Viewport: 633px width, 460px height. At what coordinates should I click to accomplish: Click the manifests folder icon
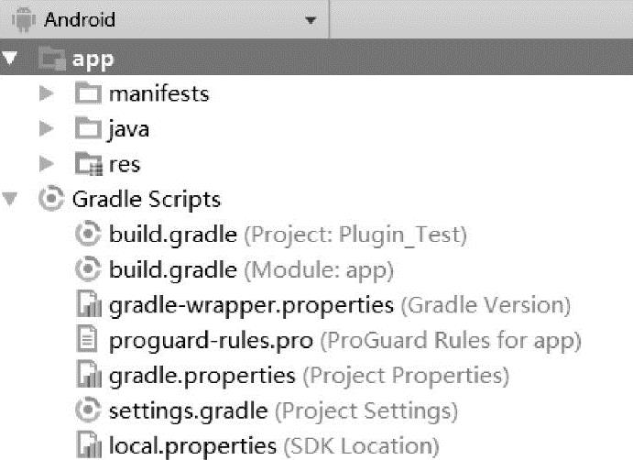(88, 93)
